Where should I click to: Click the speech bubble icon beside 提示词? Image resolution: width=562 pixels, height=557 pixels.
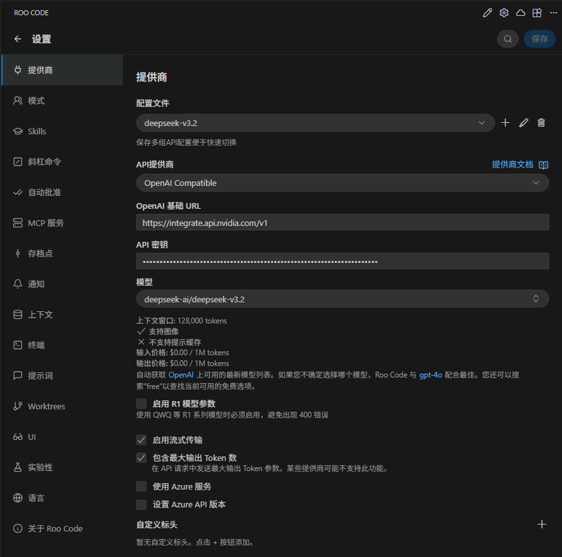point(18,376)
